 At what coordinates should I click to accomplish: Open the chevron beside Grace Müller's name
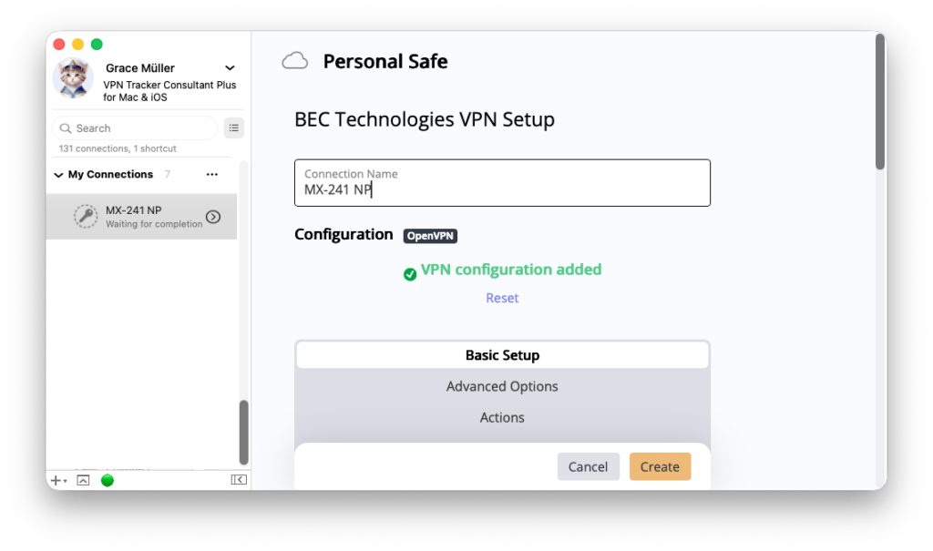click(x=229, y=67)
